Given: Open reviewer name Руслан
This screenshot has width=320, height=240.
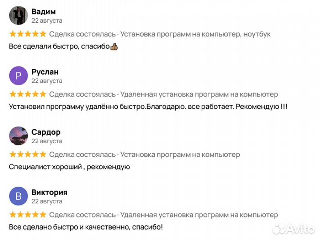Looking at the screenshot, I should click(45, 72).
